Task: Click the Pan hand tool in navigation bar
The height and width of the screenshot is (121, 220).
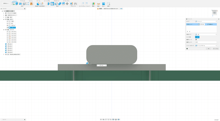Action: tap(106, 119)
